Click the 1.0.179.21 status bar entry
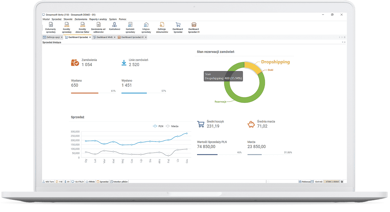Image resolution: width=390 pixels, height=212 pixels. click(x=78, y=182)
